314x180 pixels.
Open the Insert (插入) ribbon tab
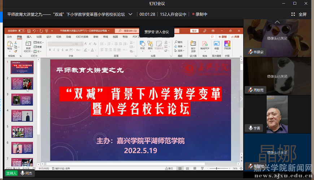(29, 37)
